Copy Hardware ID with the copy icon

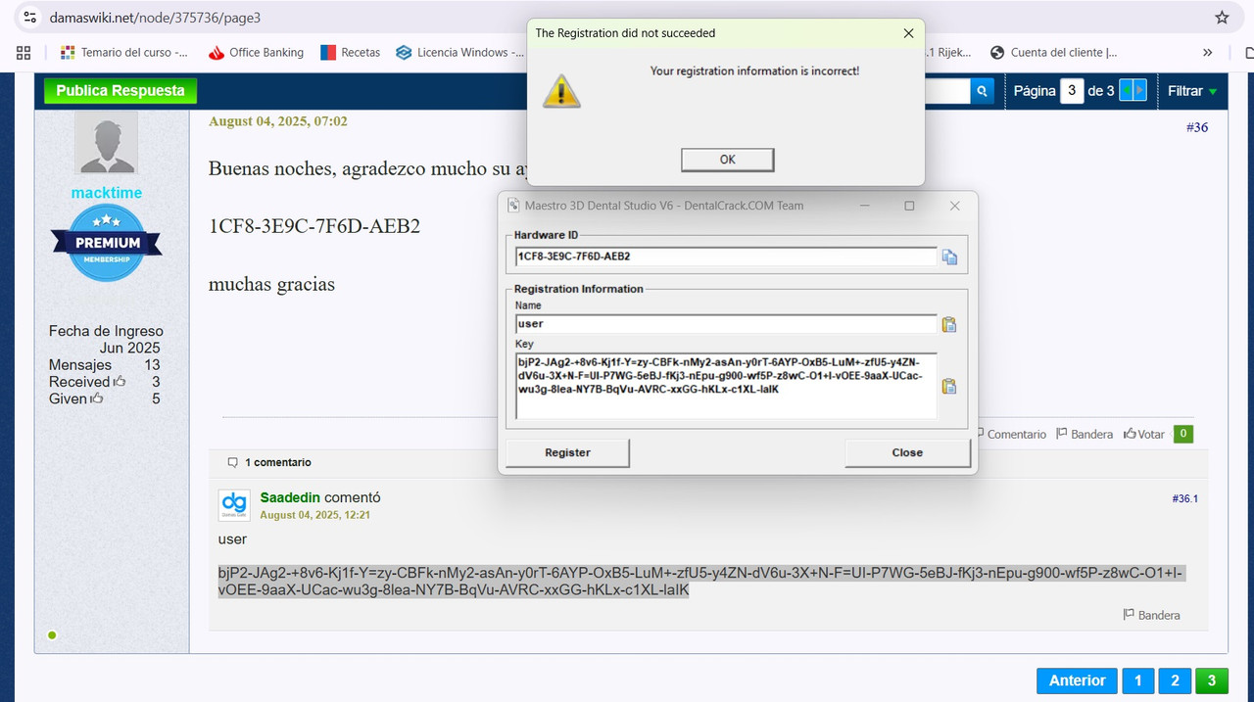[949, 257]
